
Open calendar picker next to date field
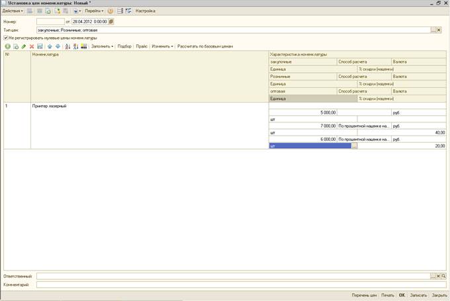point(111,22)
